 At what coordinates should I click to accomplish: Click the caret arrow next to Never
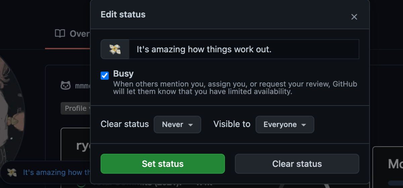[x=190, y=125]
